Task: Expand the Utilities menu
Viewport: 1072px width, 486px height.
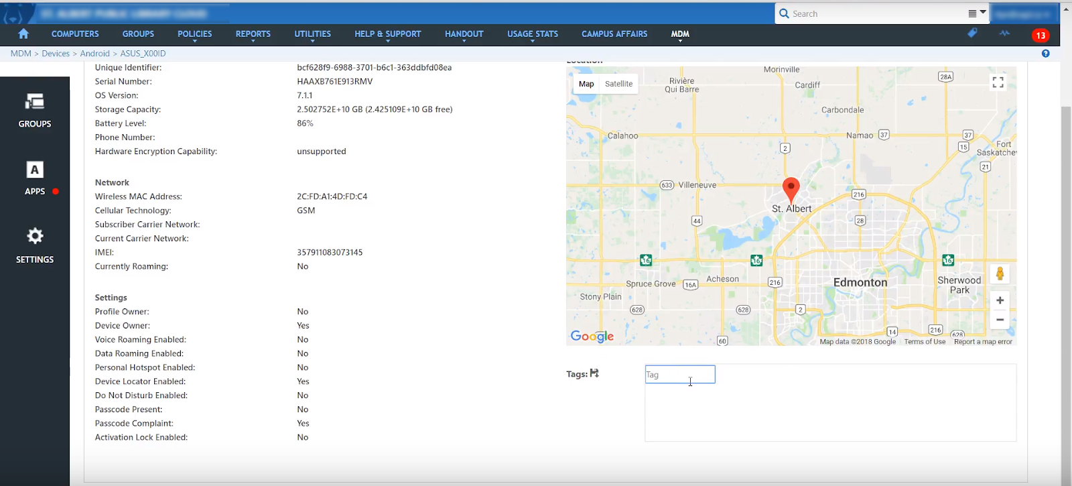Action: click(312, 35)
